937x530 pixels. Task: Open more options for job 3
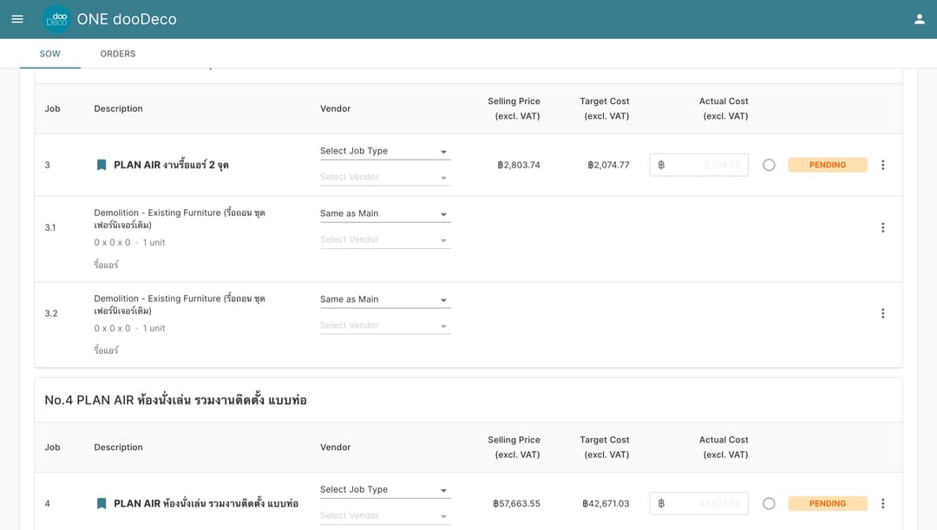click(882, 165)
